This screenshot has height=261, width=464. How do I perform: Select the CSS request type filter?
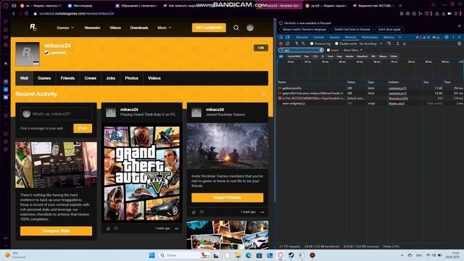[x=315, y=57]
